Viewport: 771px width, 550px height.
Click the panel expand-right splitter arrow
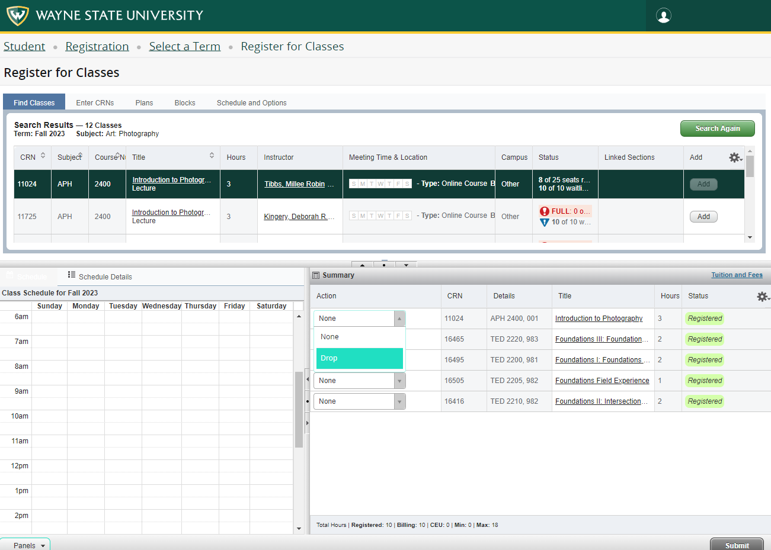(x=307, y=423)
